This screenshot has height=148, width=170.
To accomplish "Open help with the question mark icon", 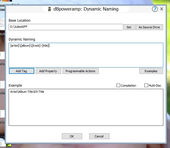I will coord(155,9).
